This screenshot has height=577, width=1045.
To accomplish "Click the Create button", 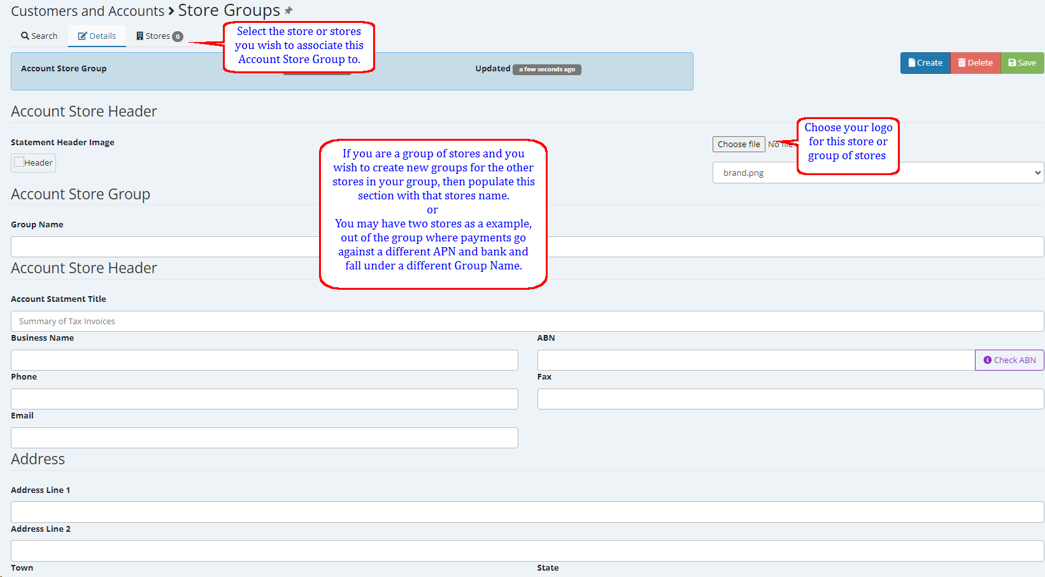I will [925, 63].
